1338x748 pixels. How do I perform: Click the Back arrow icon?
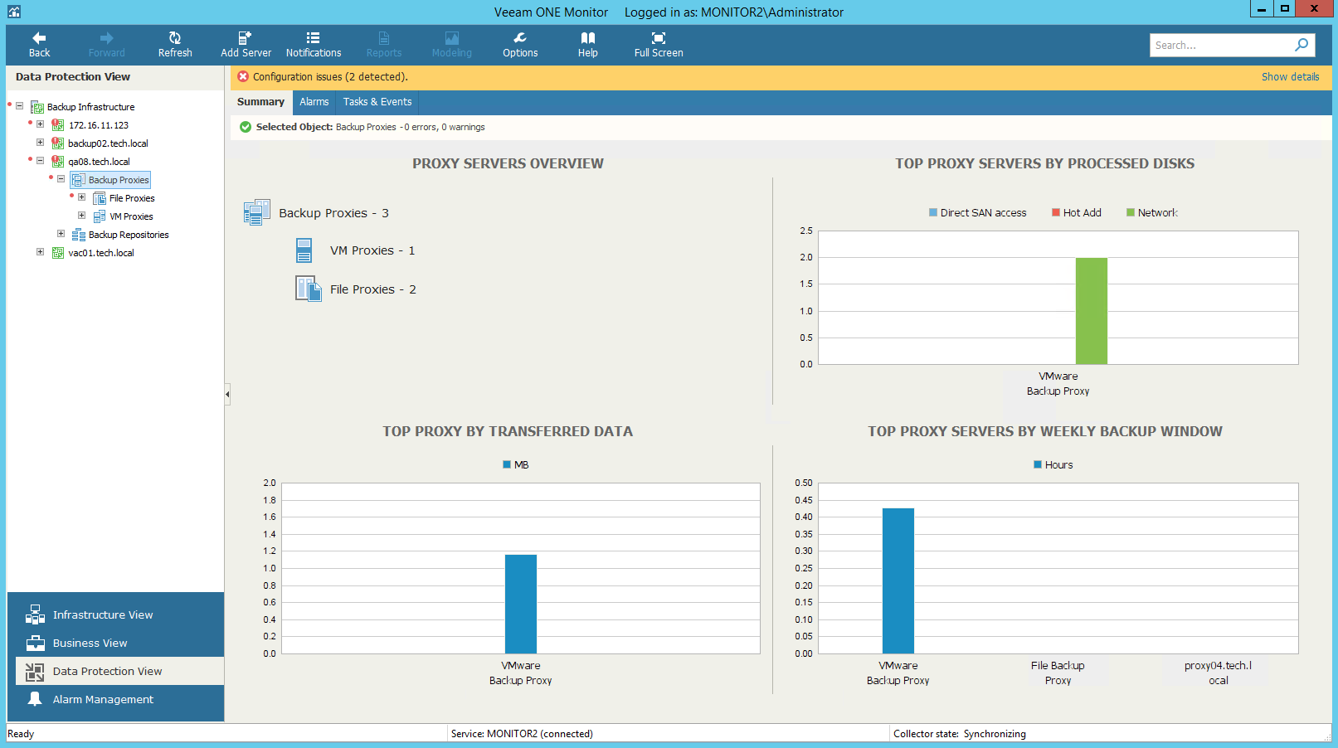(x=39, y=38)
